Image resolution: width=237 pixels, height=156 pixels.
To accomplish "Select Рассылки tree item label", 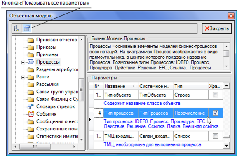I will (47, 84).
